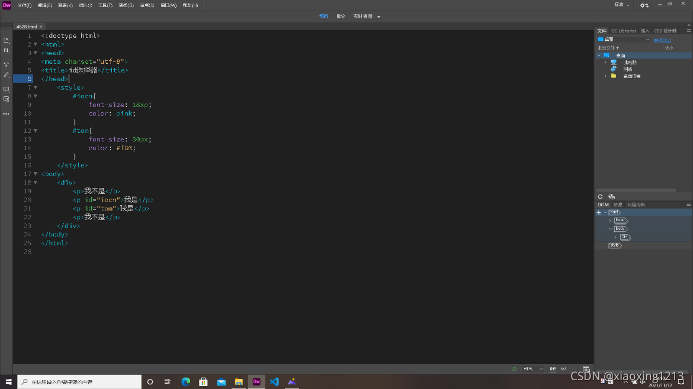Click the Windows Start button

(x=8, y=382)
